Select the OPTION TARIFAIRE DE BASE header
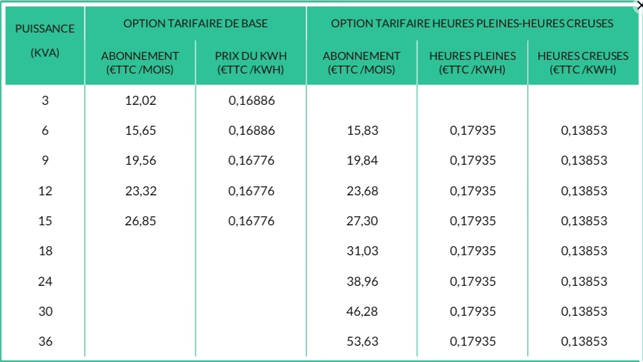Screen dimensions: 643x362 [x=196, y=23]
